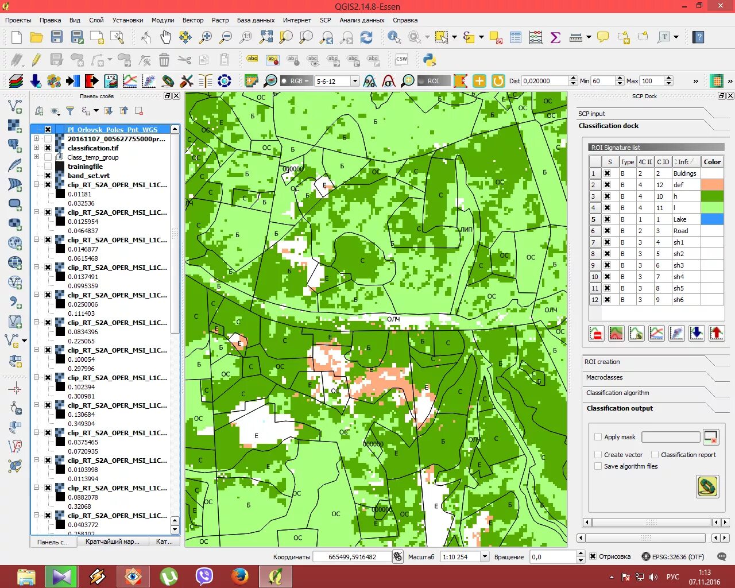Open the select features tool dropdown arrow
The image size is (735, 588).
pos(455,37)
